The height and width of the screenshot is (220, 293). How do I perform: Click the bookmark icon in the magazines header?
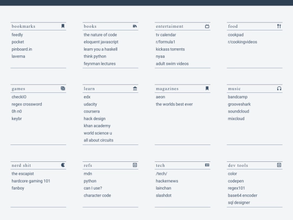pos(207,89)
